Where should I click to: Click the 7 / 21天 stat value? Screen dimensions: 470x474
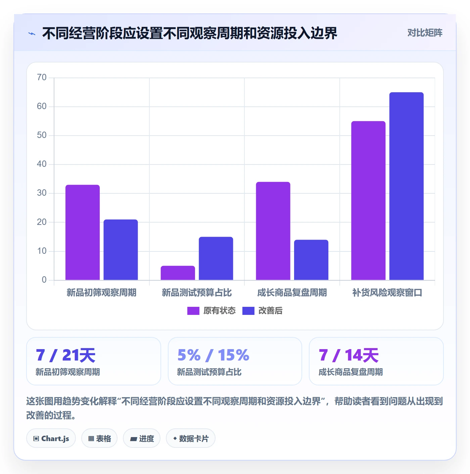66,355
